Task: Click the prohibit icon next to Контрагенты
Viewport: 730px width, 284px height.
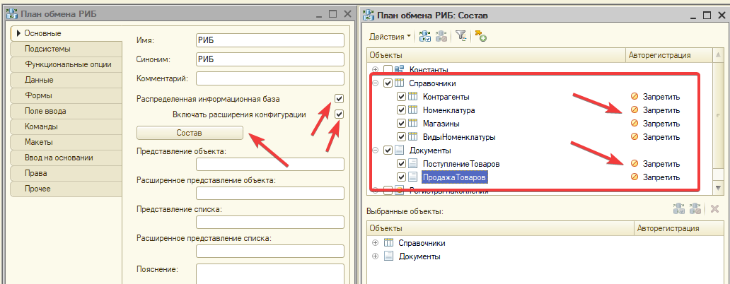Action: [x=635, y=97]
